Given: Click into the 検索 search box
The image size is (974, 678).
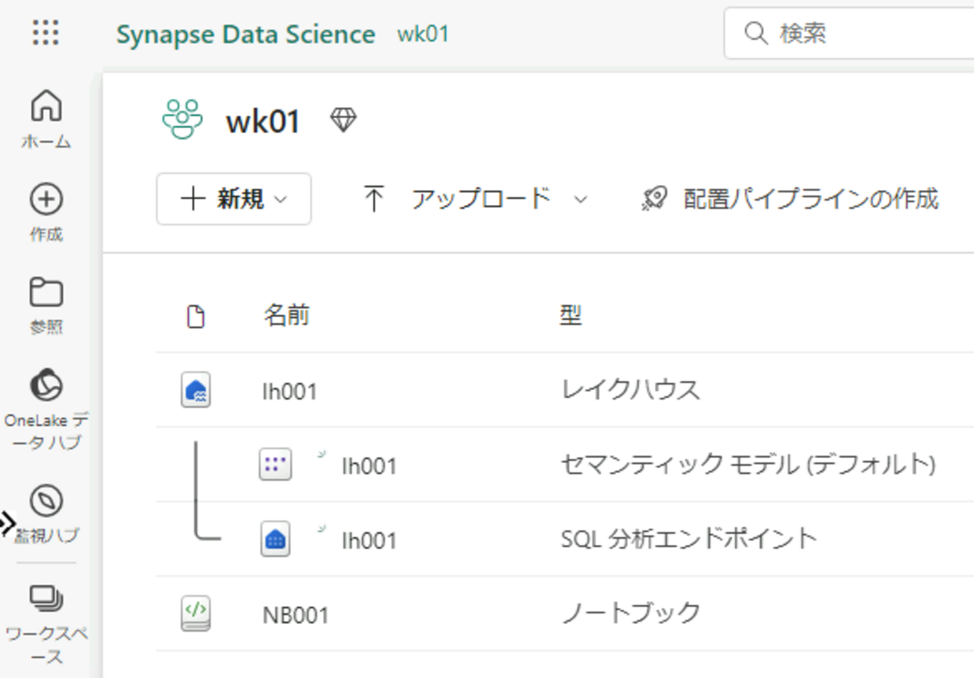Looking at the screenshot, I should [x=862, y=34].
